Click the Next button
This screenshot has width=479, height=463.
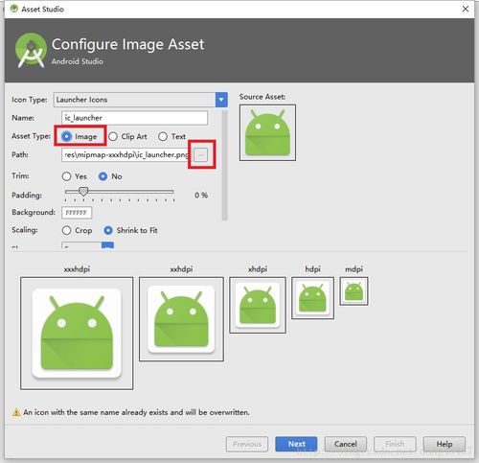click(x=296, y=444)
